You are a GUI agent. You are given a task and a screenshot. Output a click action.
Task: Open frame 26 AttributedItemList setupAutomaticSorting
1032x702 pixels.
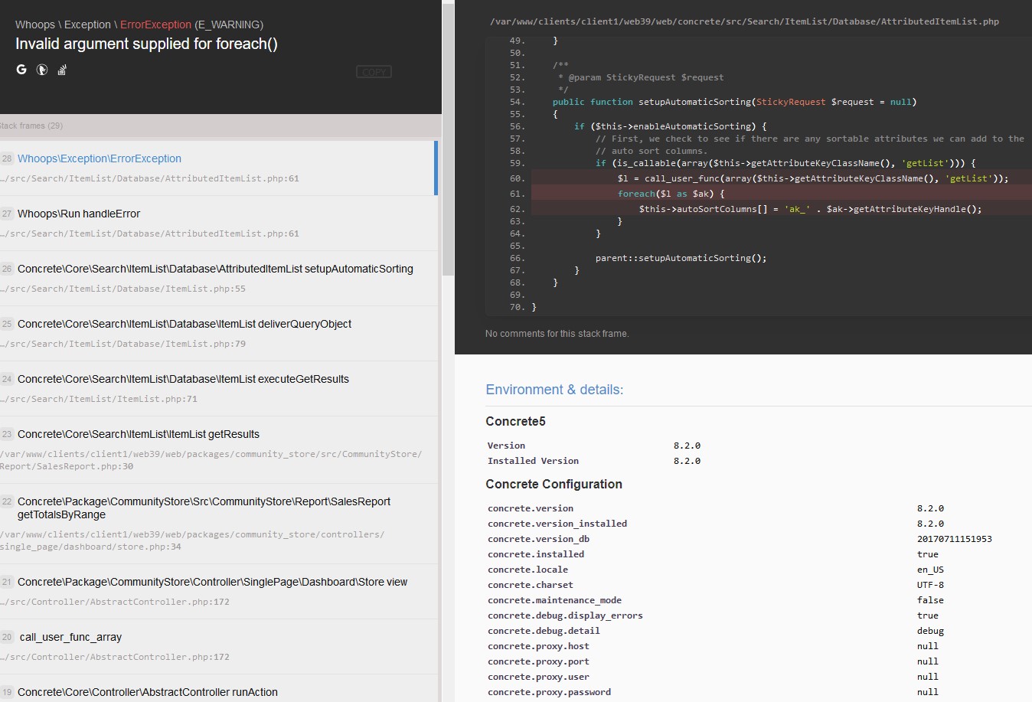[215, 269]
